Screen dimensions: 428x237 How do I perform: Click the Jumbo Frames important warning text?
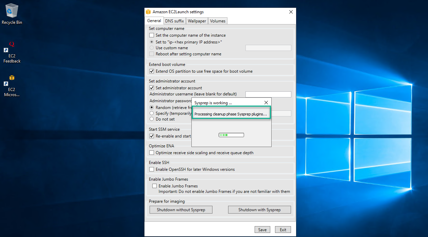(x=224, y=192)
